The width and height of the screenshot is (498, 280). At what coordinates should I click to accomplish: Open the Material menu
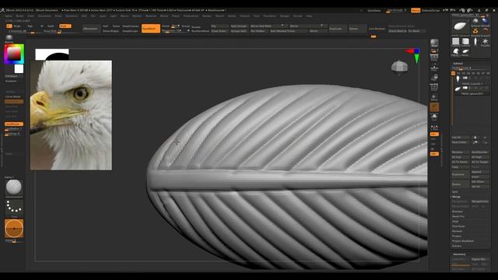(x=151, y=16)
